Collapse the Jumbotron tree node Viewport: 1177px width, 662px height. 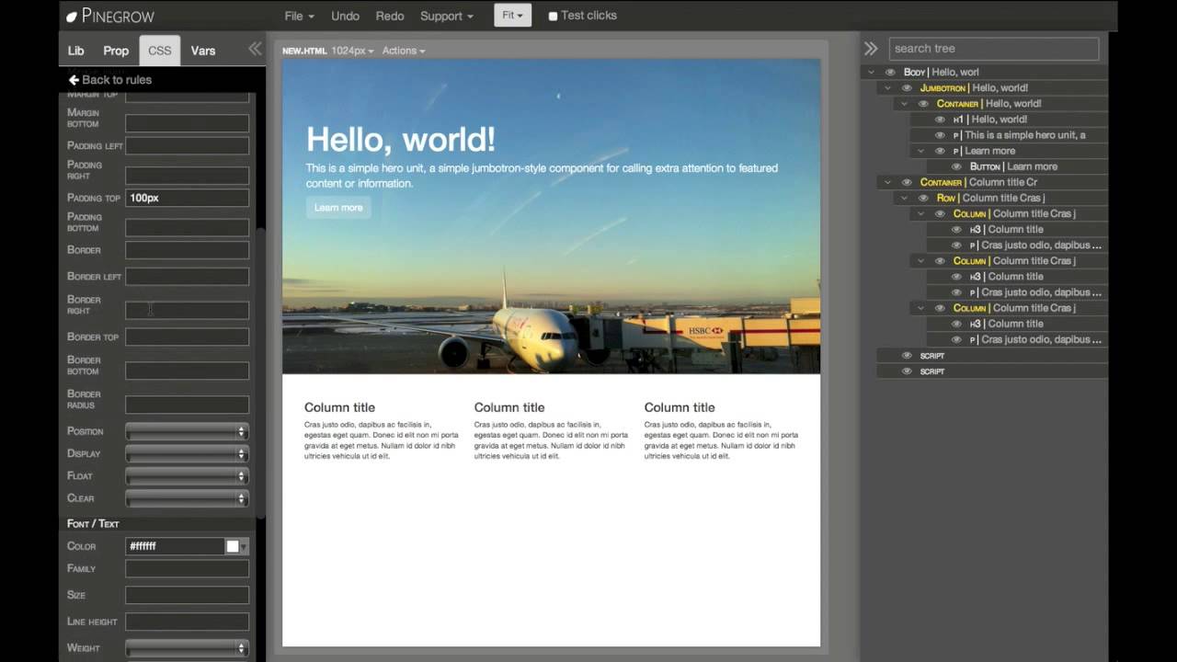[x=887, y=88]
